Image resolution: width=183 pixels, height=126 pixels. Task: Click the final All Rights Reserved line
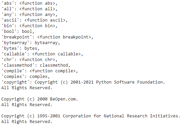click(x=27, y=122)
